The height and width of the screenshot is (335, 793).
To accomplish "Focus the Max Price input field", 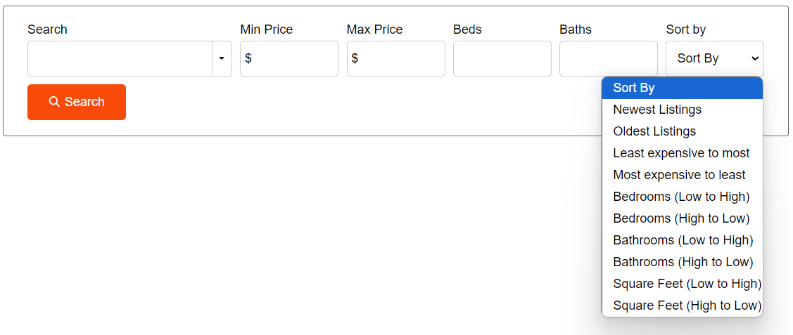I will click(401, 58).
